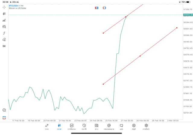193x135 pixels.
Task: Open the Trade (การซื้อขาย) tab
Action: point(71,127)
